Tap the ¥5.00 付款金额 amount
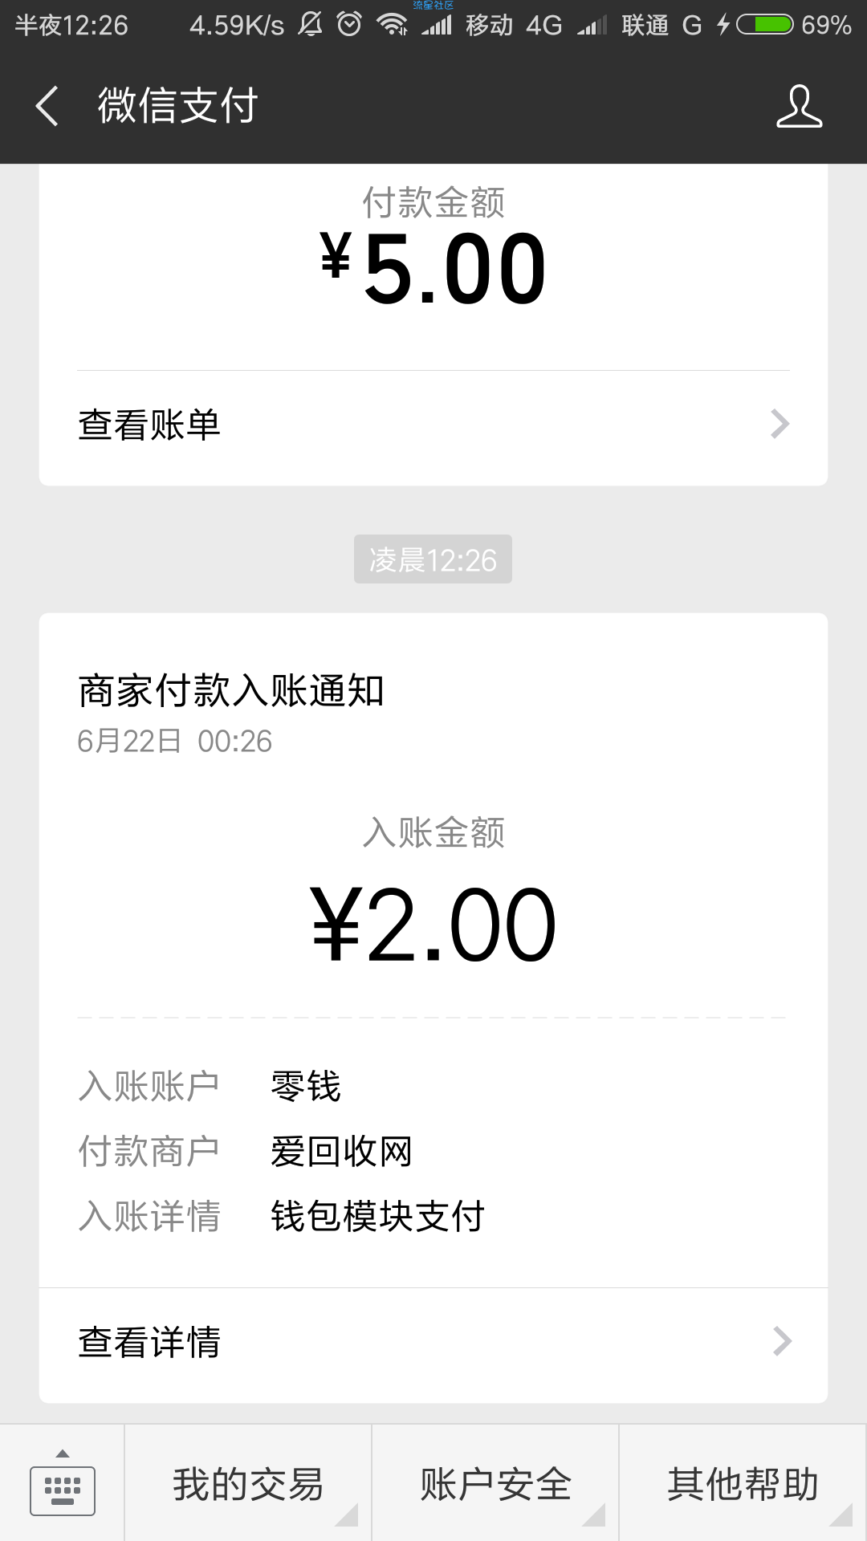 pyautogui.click(x=433, y=268)
